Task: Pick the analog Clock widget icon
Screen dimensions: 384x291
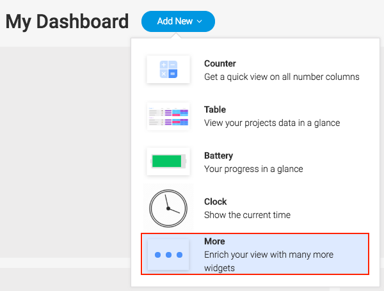Action: [x=168, y=208]
